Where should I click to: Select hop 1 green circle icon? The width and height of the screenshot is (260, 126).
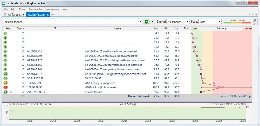pos(5,33)
